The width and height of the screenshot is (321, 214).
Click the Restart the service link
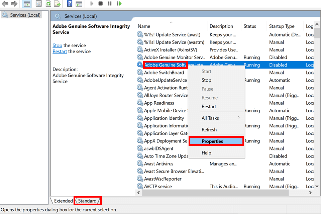tap(60, 51)
